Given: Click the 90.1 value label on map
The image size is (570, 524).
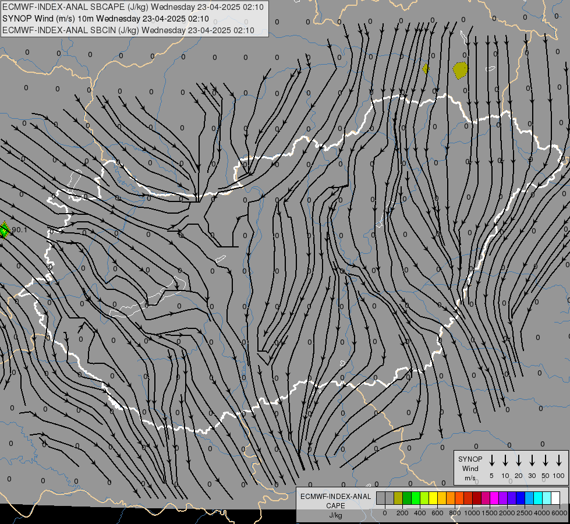Looking at the screenshot, I should coord(19,230).
